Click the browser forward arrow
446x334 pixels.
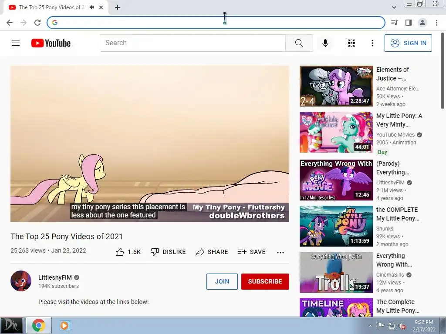24,23
